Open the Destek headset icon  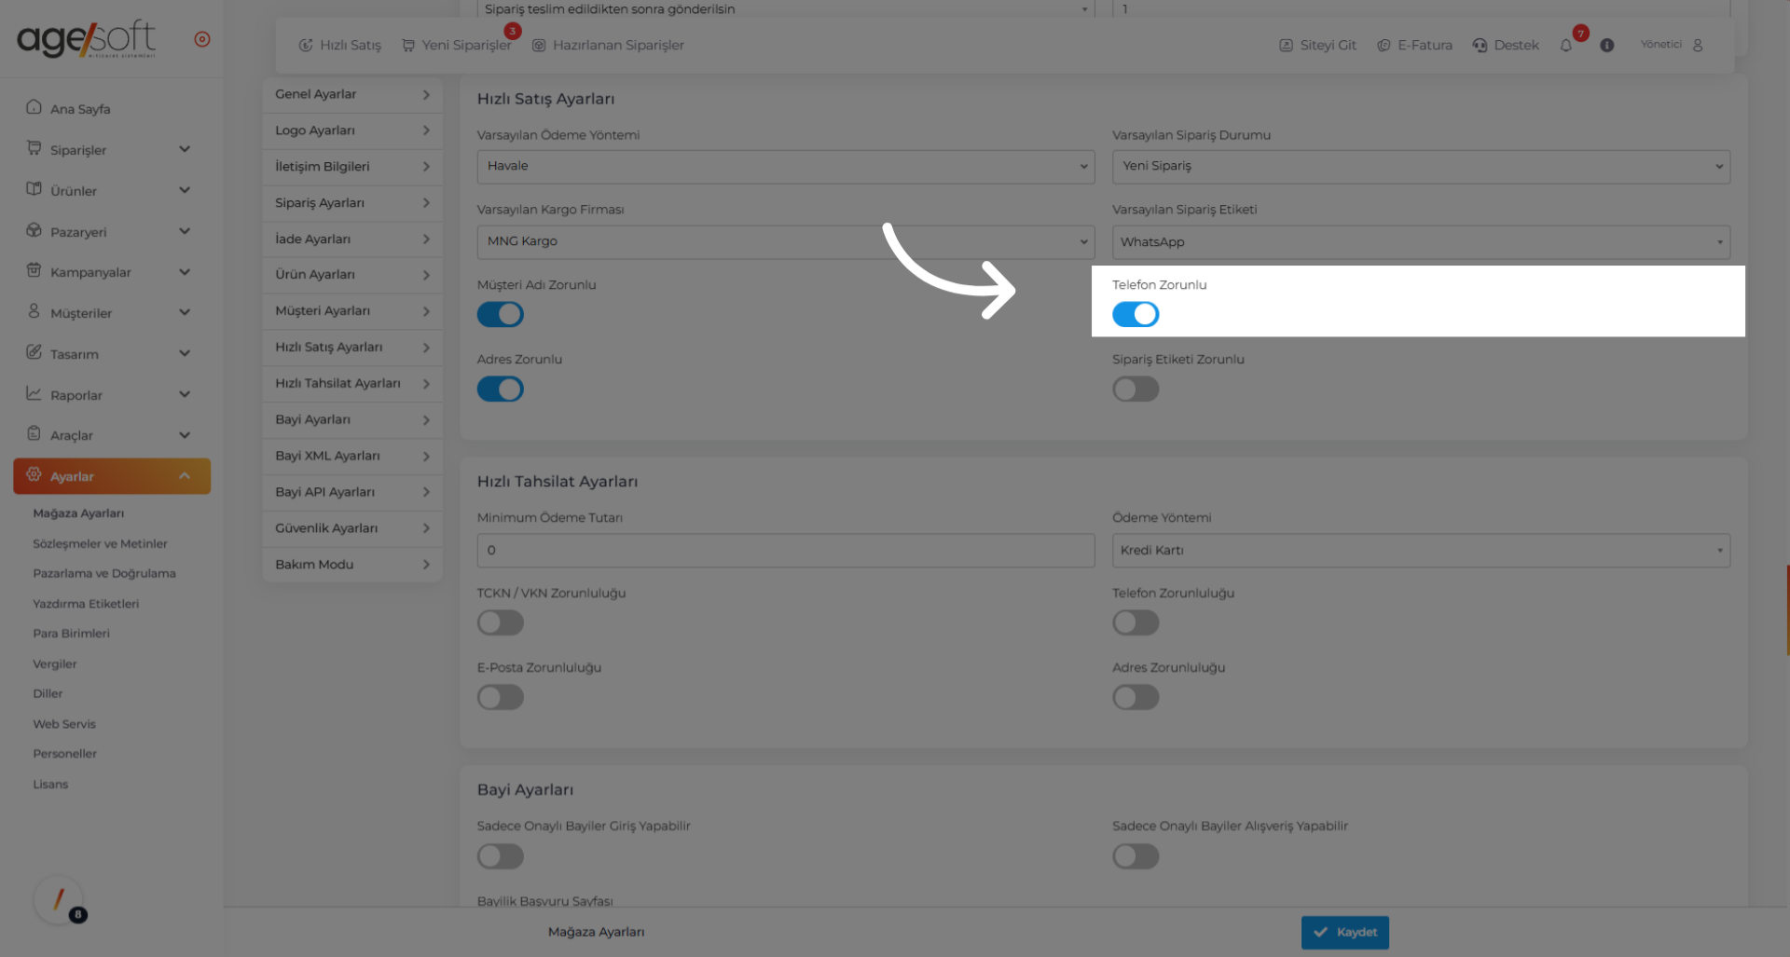tap(1480, 46)
